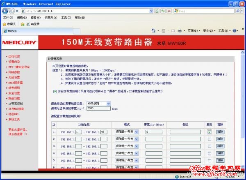The width and height of the screenshot is (246, 180).
Task: Expand 系统工具 in the sidebar
Action: point(14,119)
